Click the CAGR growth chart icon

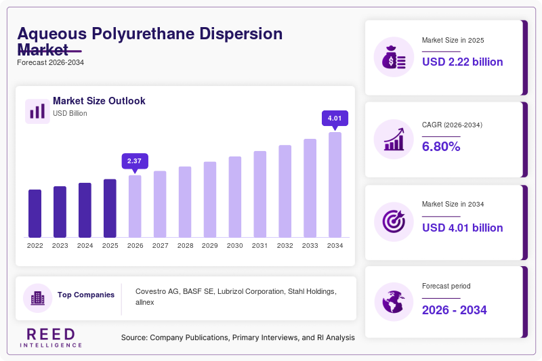tap(394, 140)
